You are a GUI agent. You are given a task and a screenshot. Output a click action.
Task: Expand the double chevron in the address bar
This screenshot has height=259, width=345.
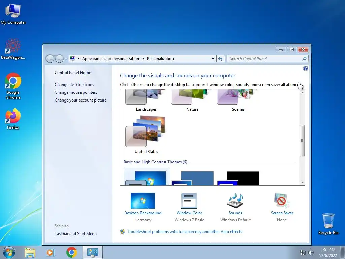78,59
